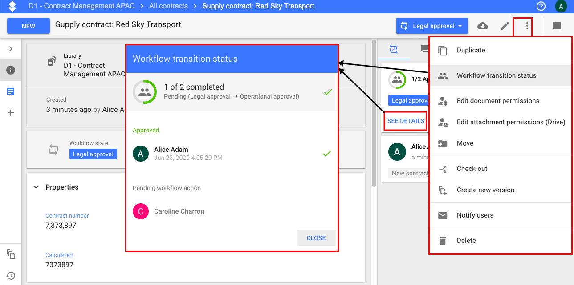The width and height of the screenshot is (574, 285).
Task: Click the plus icon in left sidebar
Action: pos(11,113)
